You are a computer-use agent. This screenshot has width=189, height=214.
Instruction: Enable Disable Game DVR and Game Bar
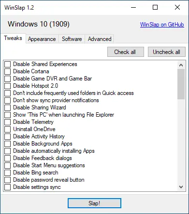7,79
